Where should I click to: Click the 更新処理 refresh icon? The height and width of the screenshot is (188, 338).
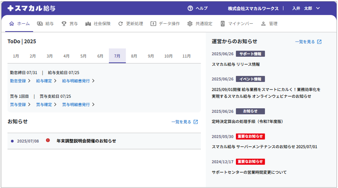121,24
